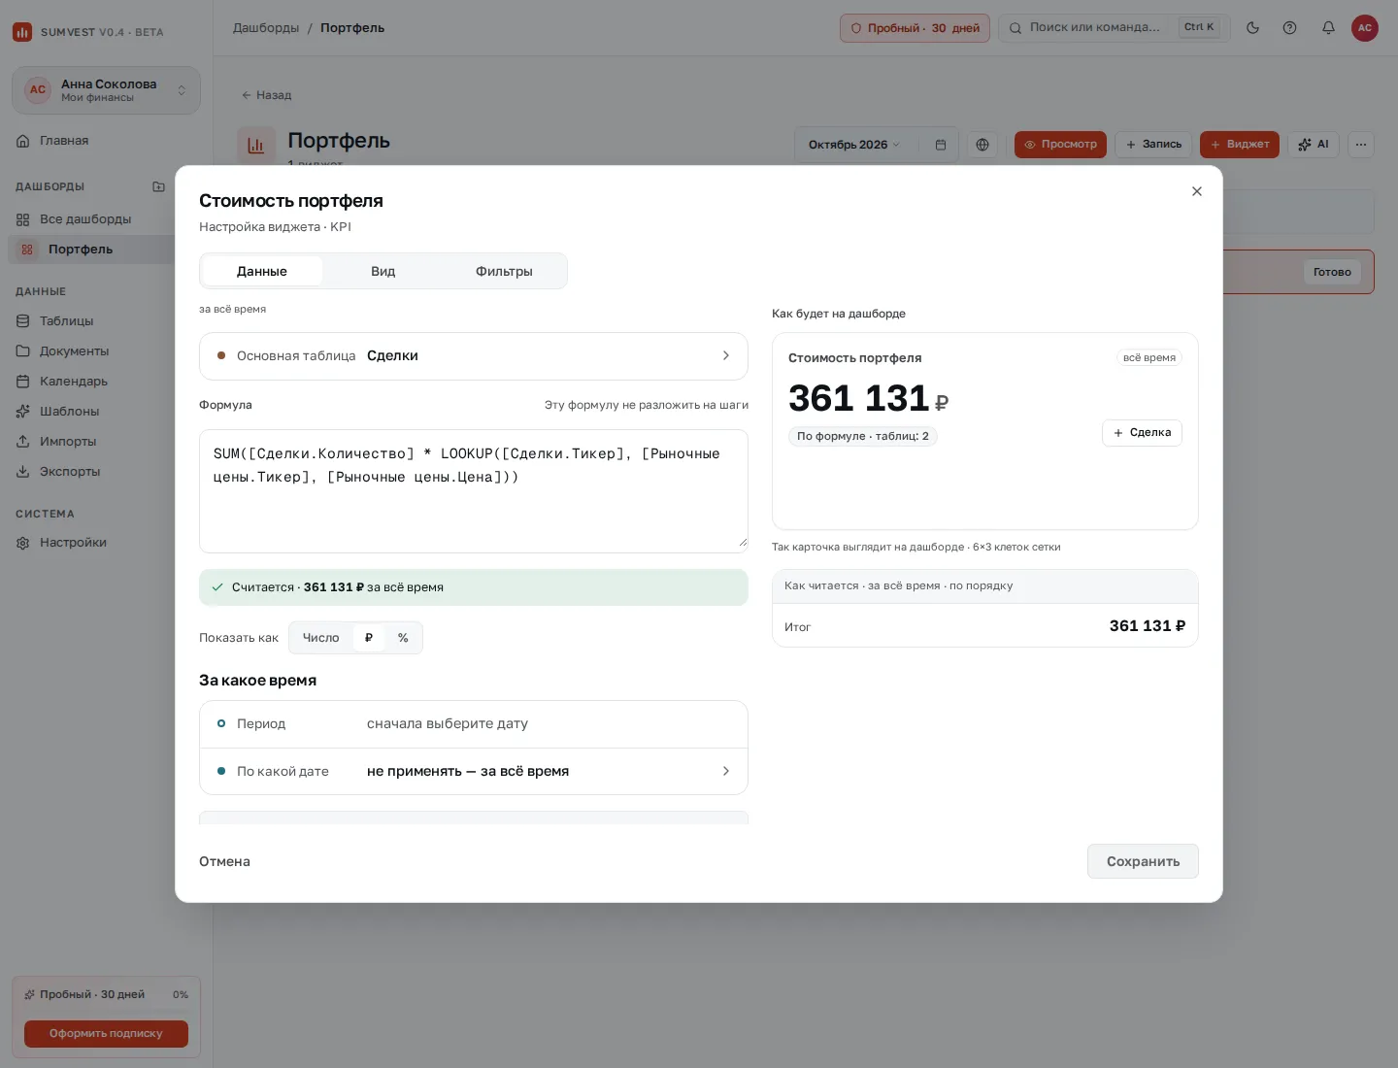This screenshot has height=1068, width=1398.
Task: Close the widget settings dialog
Action: [x=1197, y=191]
